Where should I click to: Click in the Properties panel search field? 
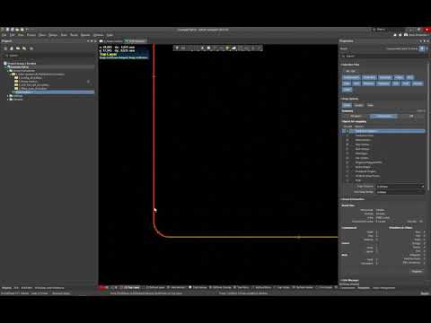[x=383, y=56]
